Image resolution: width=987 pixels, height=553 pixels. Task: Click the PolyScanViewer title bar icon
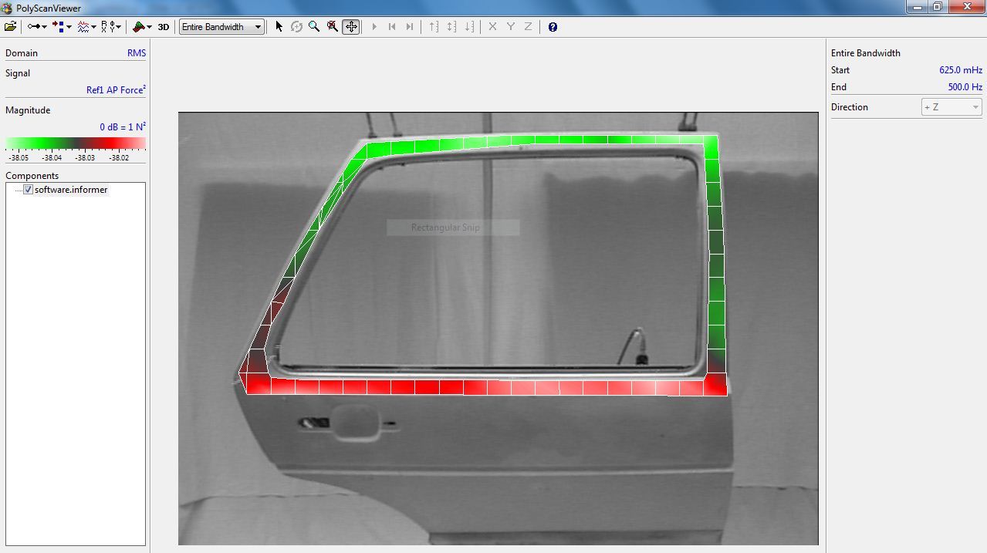7,8
